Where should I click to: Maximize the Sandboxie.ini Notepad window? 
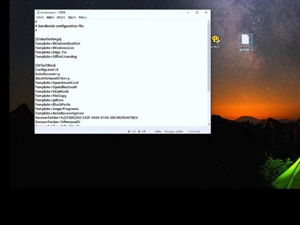[197, 12]
